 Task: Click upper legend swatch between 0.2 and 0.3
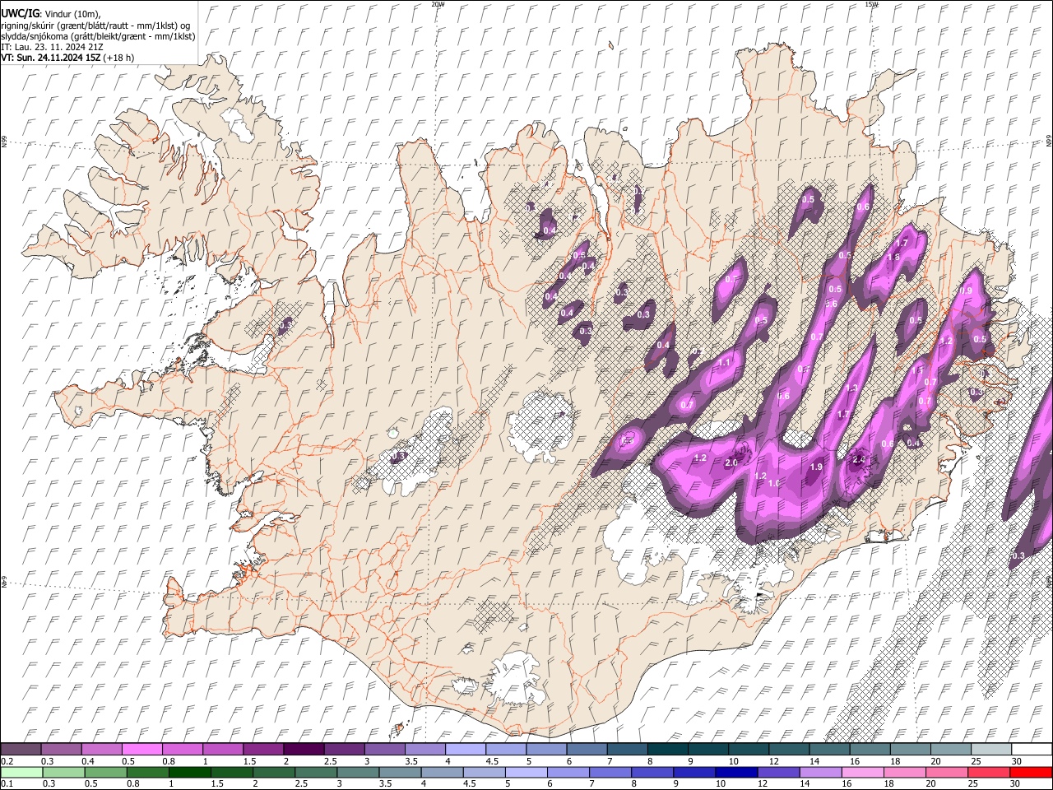[x=21, y=750]
